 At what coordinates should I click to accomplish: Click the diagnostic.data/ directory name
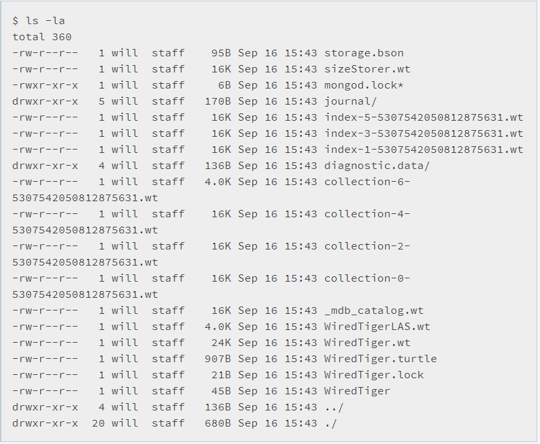tap(377, 166)
